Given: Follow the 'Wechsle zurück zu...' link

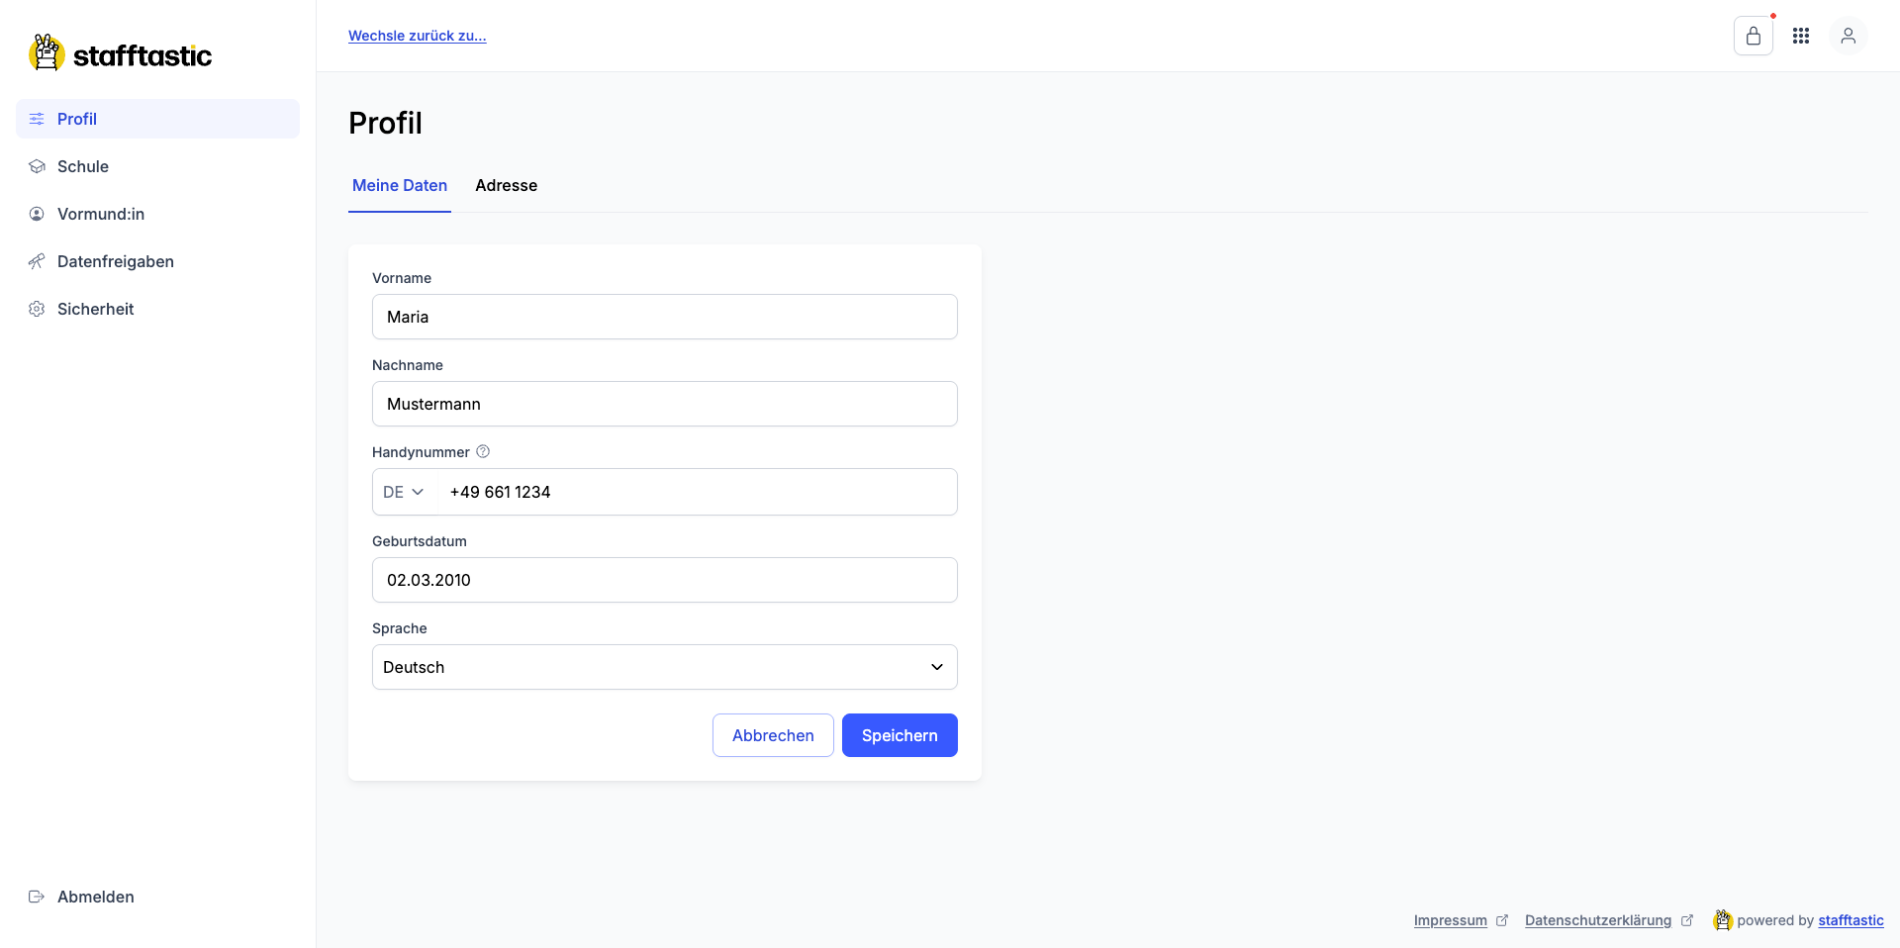Looking at the screenshot, I should (417, 36).
